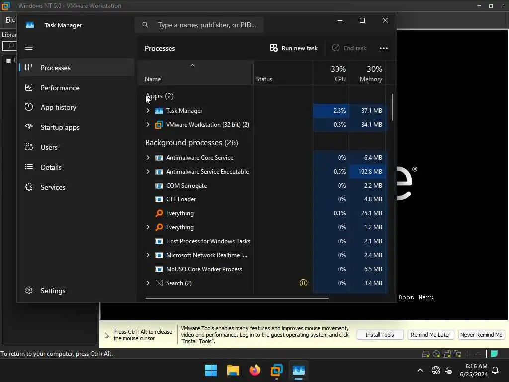Open Task Manager Settings
This screenshot has width=509, height=382.
point(77,290)
